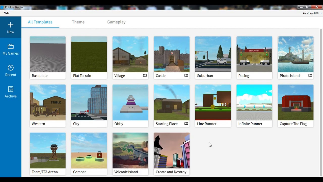Select the Starting Place template thumbnail

pos(172,102)
